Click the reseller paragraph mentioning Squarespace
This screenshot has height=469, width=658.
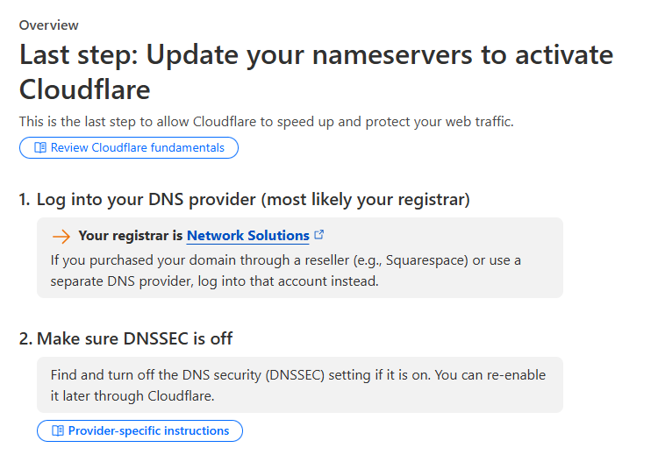[285, 271]
